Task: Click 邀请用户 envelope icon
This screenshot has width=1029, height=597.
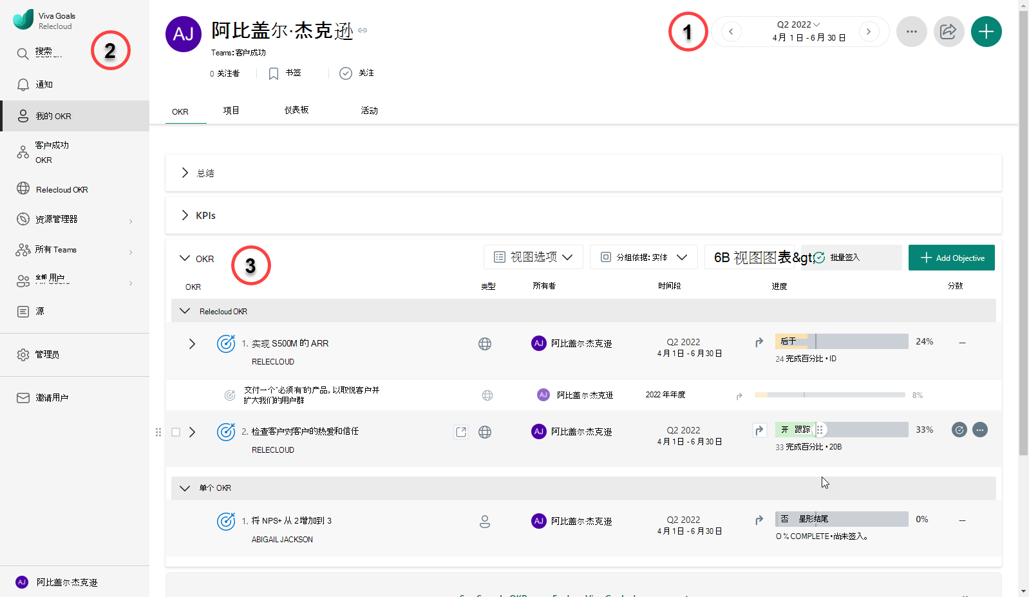Action: tap(23, 398)
